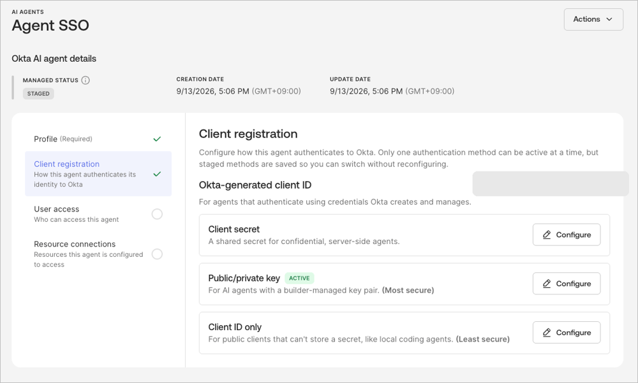
Task: Click the Agent SSO page title
Action: click(50, 25)
